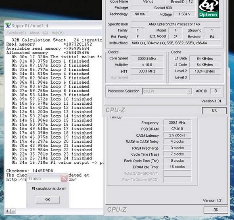Click OK in the upper CPU-Z window

click(214, 110)
